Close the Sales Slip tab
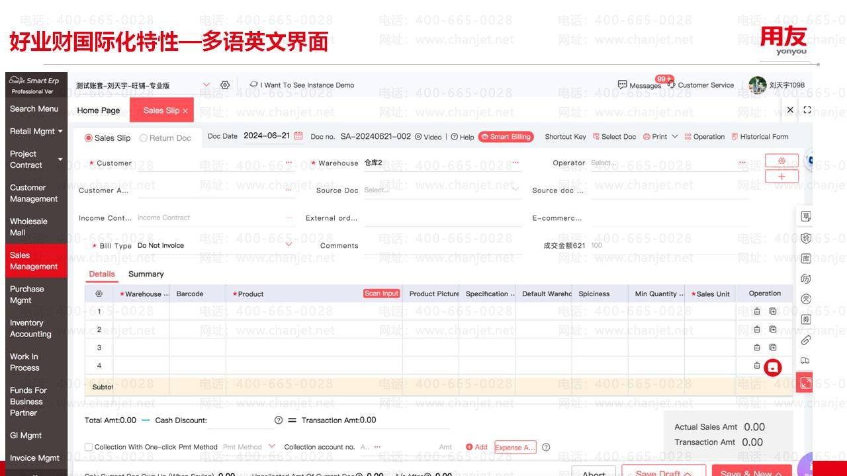 coord(185,110)
